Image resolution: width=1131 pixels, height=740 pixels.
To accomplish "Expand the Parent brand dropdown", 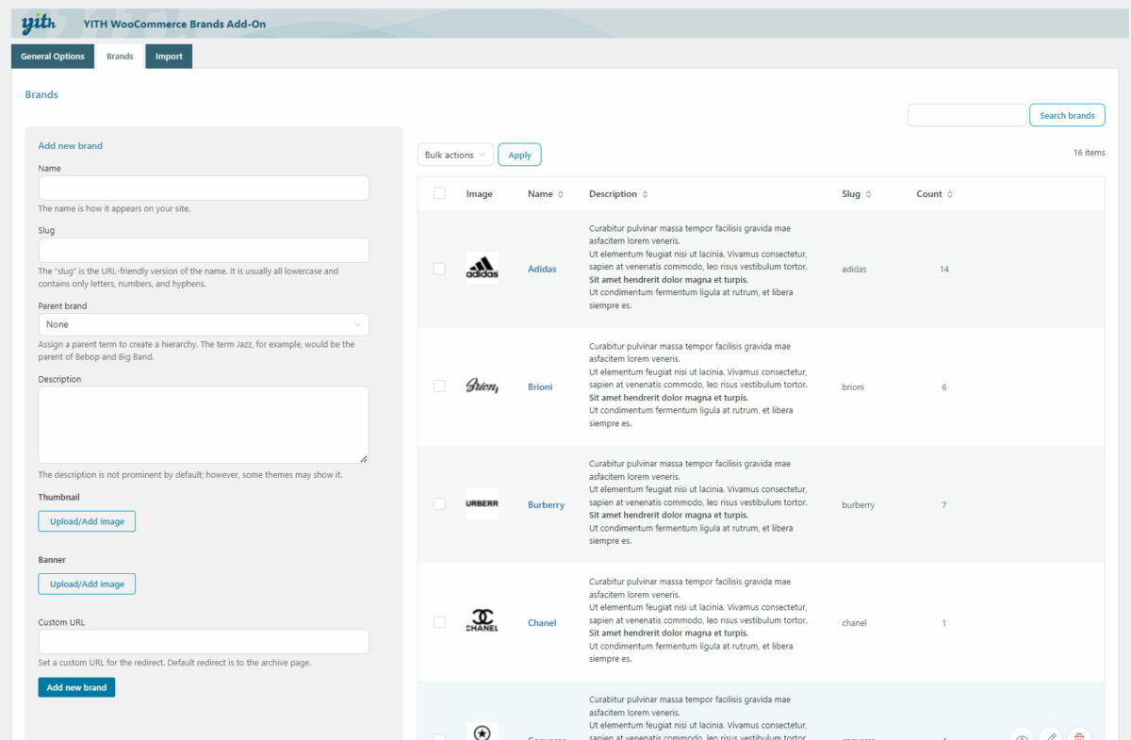I will click(204, 324).
